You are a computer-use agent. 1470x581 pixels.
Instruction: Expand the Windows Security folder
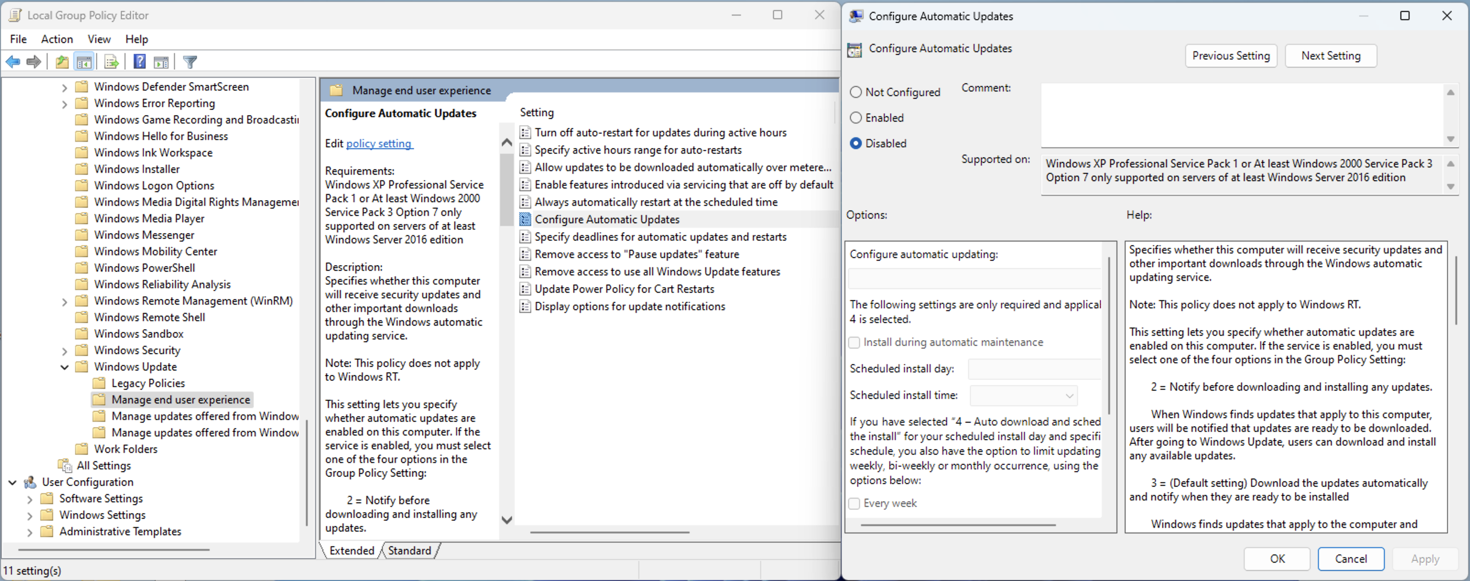(65, 350)
